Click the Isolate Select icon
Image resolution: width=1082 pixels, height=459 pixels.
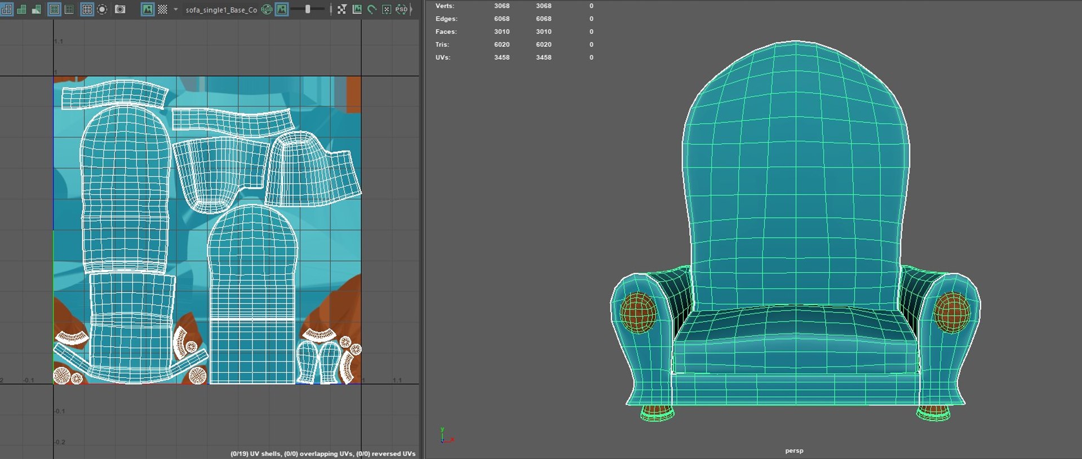point(102,10)
